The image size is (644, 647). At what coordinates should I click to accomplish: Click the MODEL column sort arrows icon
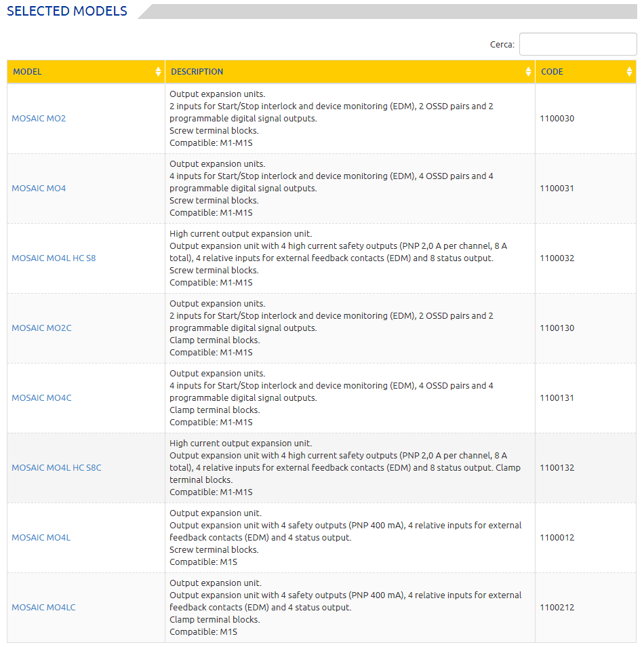(158, 72)
